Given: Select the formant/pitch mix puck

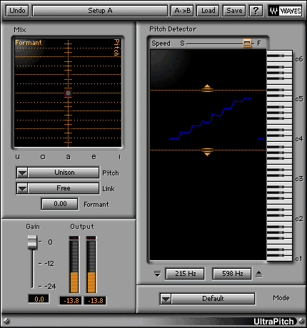Looking at the screenshot, I should click(x=68, y=93).
